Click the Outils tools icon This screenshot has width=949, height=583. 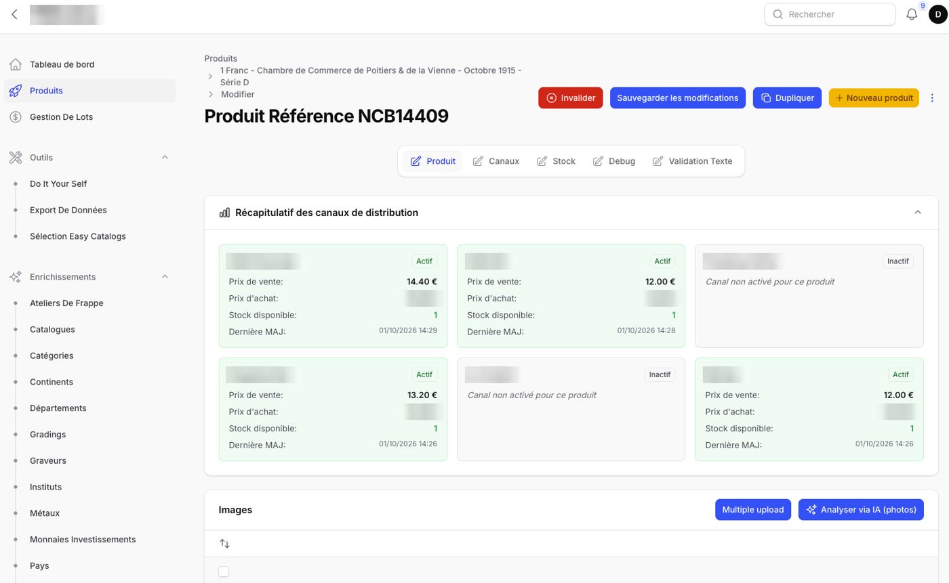pos(16,157)
